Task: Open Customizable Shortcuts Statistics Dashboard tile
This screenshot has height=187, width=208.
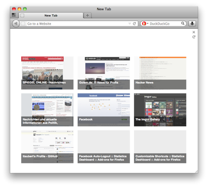Action: click(x=160, y=147)
